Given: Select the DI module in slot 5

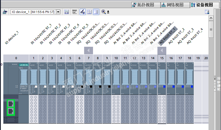Looking at the screenshot, I should 70,79.
